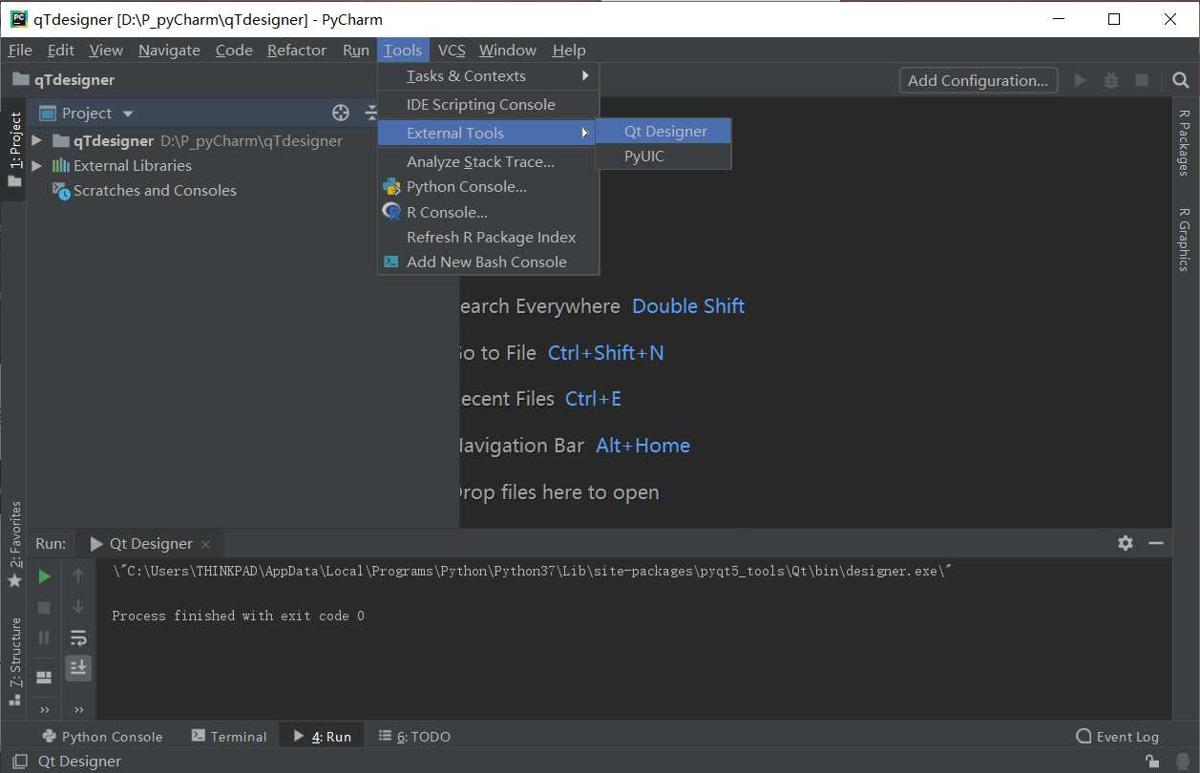This screenshot has width=1200, height=773.
Task: Select Add New Bash Console entry
Action: point(489,261)
